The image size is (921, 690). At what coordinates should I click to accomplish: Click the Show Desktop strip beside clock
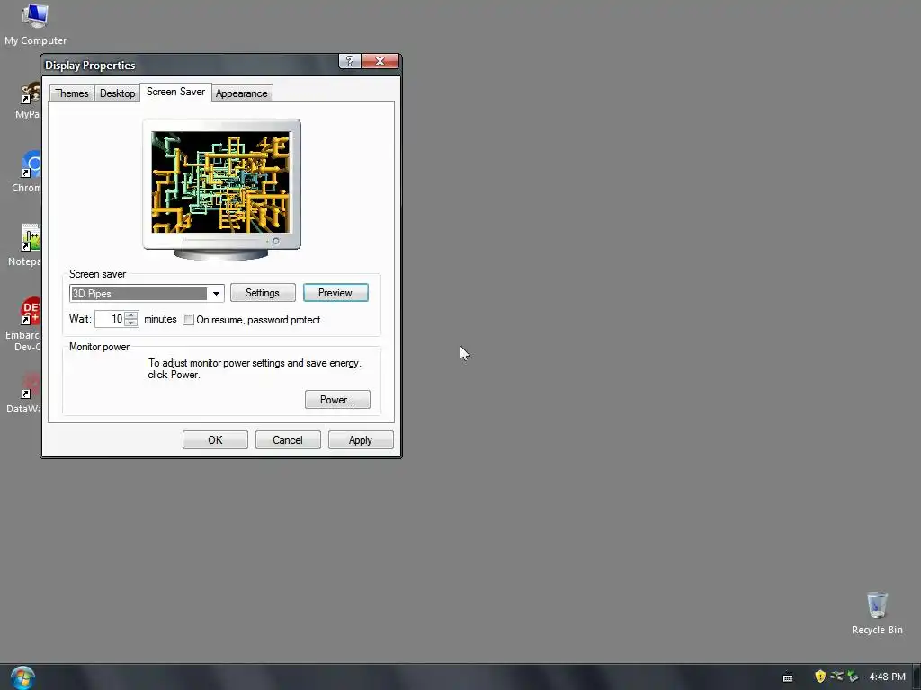(x=917, y=677)
